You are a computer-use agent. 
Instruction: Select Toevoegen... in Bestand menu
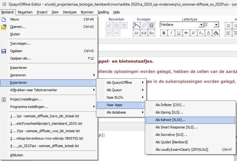pyautogui.click(x=48, y=43)
